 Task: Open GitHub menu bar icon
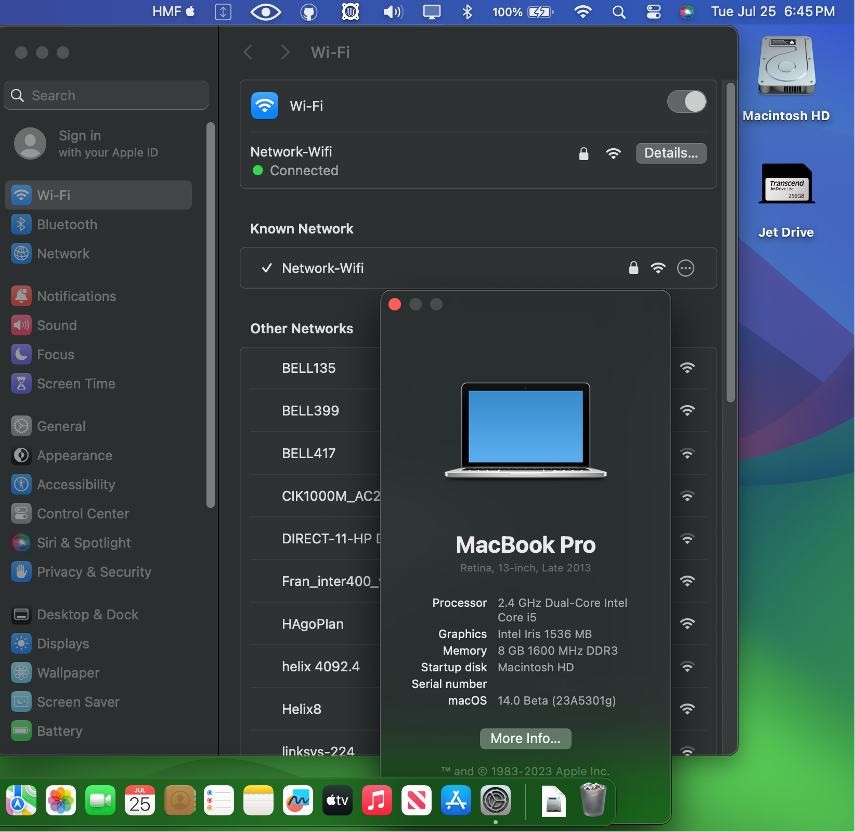(x=309, y=12)
